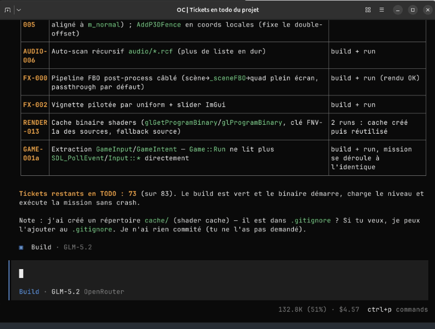Select GLM-5.2 model in prompt footer
Image resolution: width=435 pixels, height=329 pixels.
click(66, 292)
